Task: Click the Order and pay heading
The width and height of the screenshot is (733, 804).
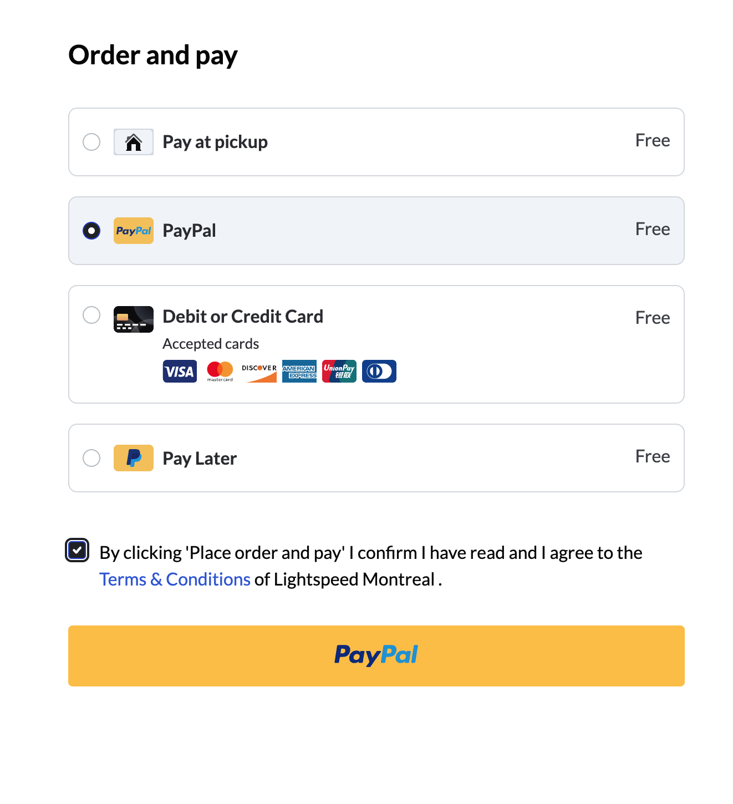Action: 153,55
